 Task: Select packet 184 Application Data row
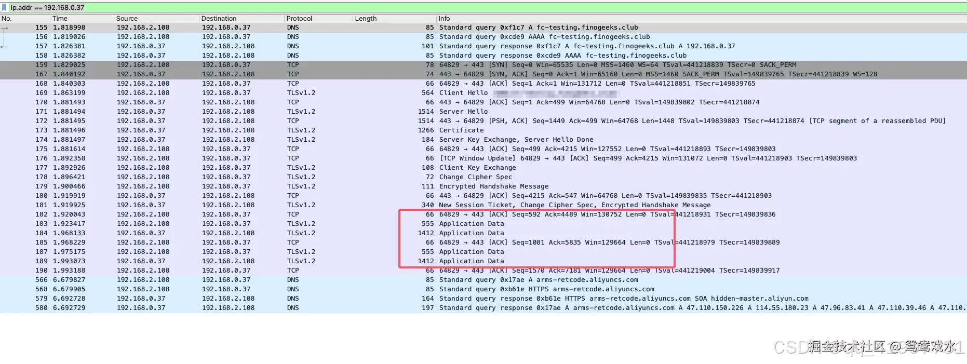(x=483, y=233)
